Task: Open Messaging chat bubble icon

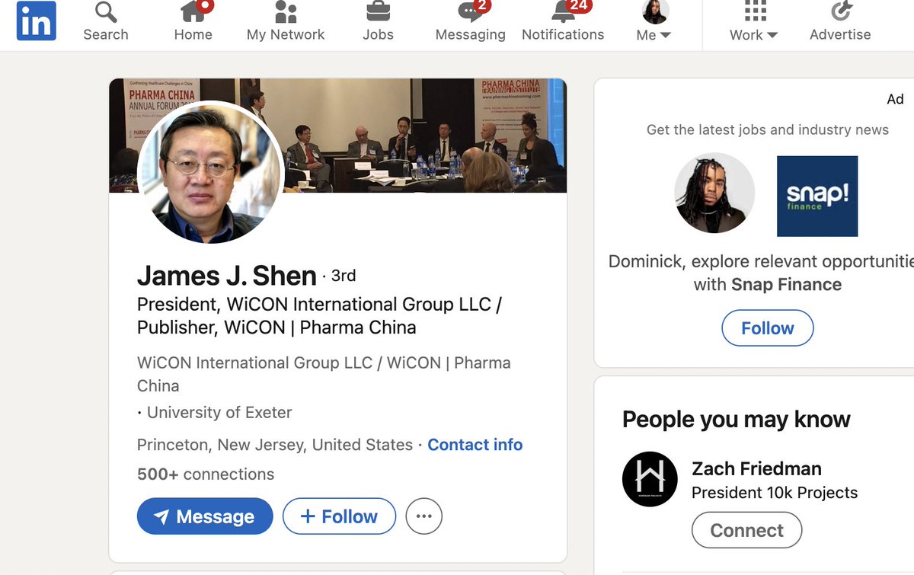Action: [x=470, y=14]
